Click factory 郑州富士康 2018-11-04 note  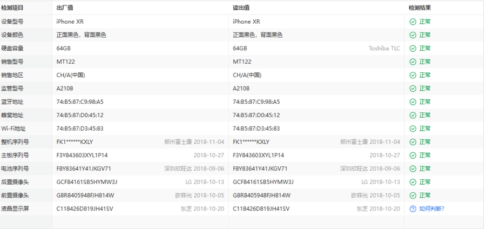[194, 142]
